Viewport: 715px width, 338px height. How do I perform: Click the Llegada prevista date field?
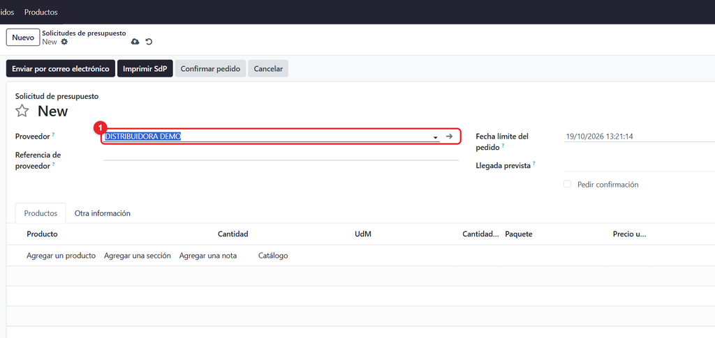pos(640,165)
